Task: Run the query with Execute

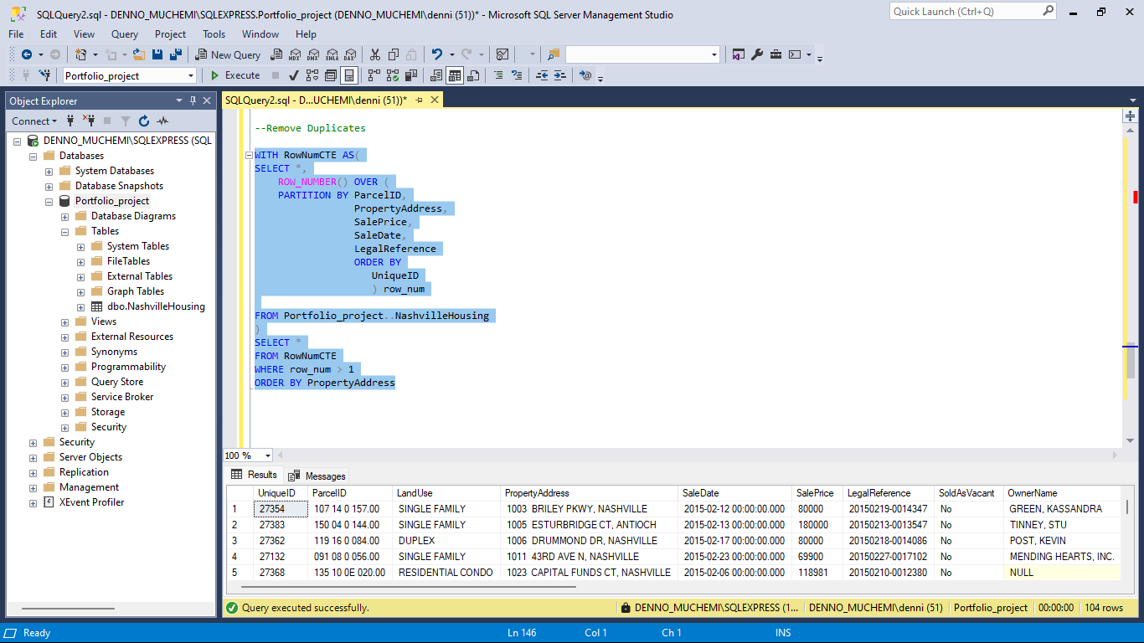Action: tap(234, 75)
